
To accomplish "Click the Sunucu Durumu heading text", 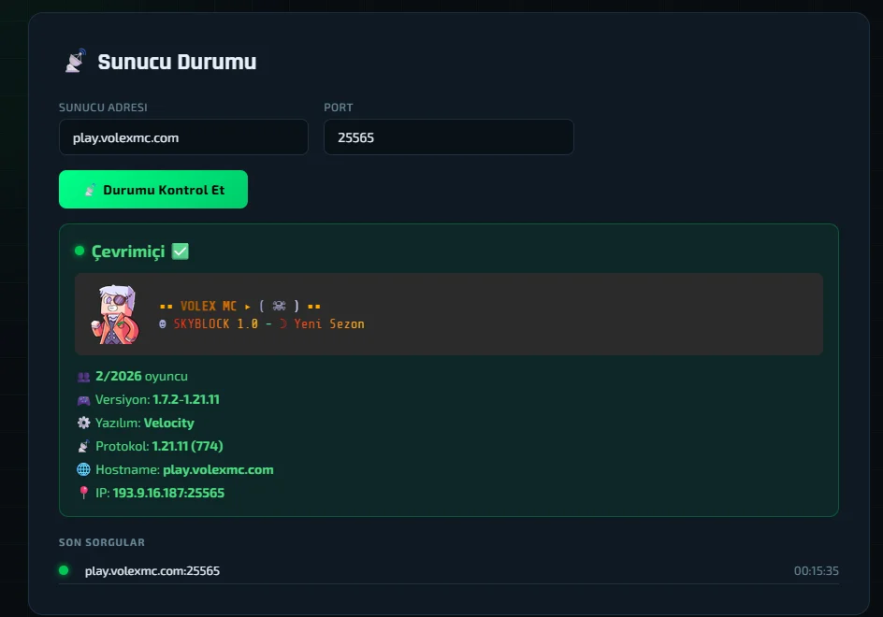I will click(x=177, y=62).
